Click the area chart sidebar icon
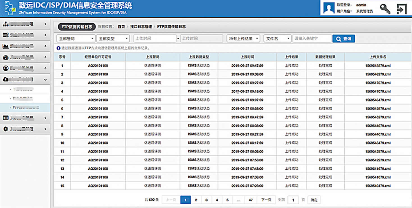The width and height of the screenshot is (412, 208). click(x=6, y=46)
